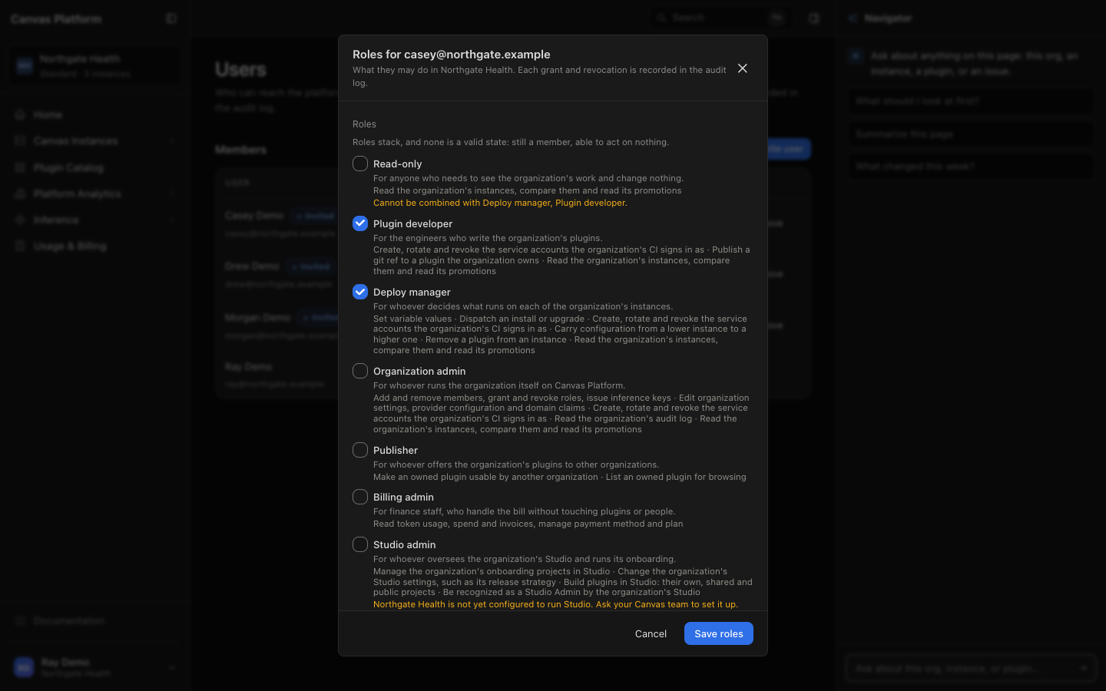Click the Inference sidebar icon

tap(21, 220)
